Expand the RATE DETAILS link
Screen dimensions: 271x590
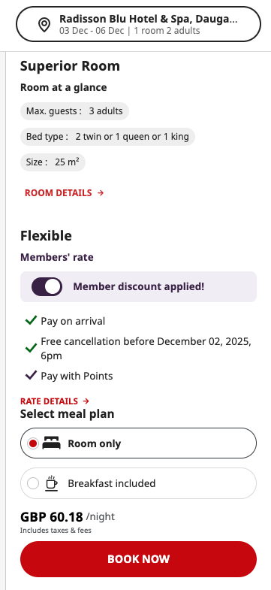(x=55, y=401)
